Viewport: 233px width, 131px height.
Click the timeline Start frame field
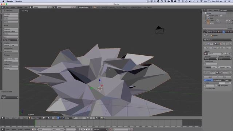pos(44,130)
